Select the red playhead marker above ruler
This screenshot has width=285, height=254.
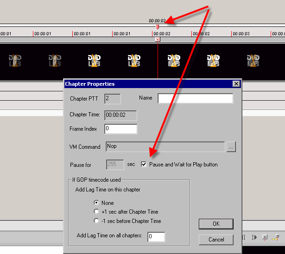click(x=158, y=27)
